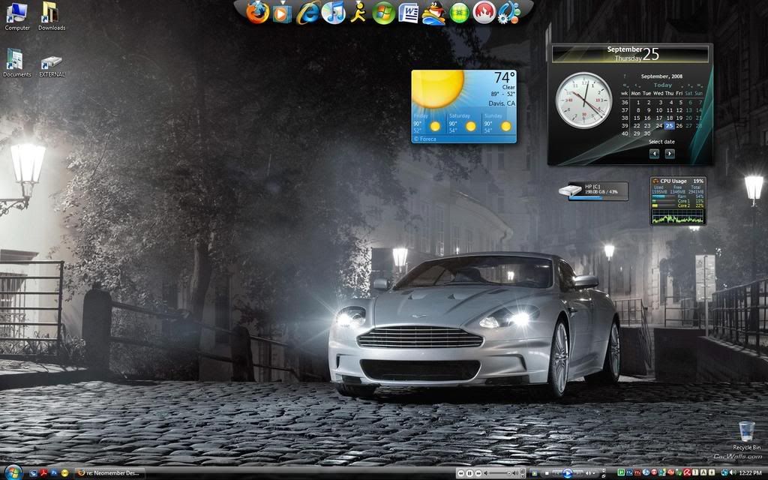Launch QQ penguin icon in dock
This screenshot has width=768, height=480.
[x=433, y=13]
